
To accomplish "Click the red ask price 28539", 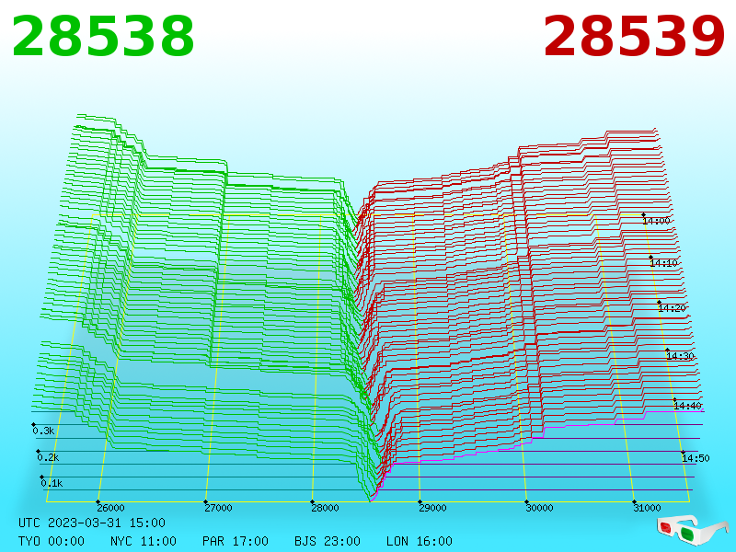I will pos(634,37).
